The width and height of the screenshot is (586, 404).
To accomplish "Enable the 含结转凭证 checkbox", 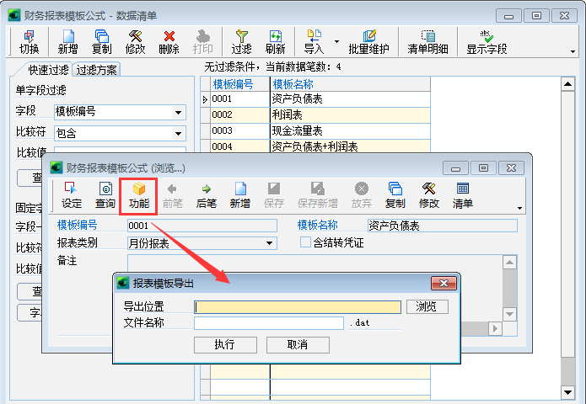I will point(306,242).
